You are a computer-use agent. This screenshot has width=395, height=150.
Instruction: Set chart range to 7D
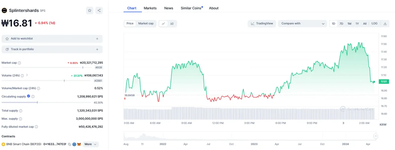[341, 24]
